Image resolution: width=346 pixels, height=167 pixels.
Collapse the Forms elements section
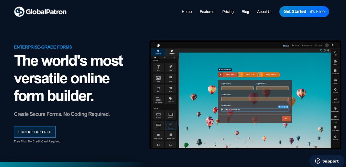point(155,108)
